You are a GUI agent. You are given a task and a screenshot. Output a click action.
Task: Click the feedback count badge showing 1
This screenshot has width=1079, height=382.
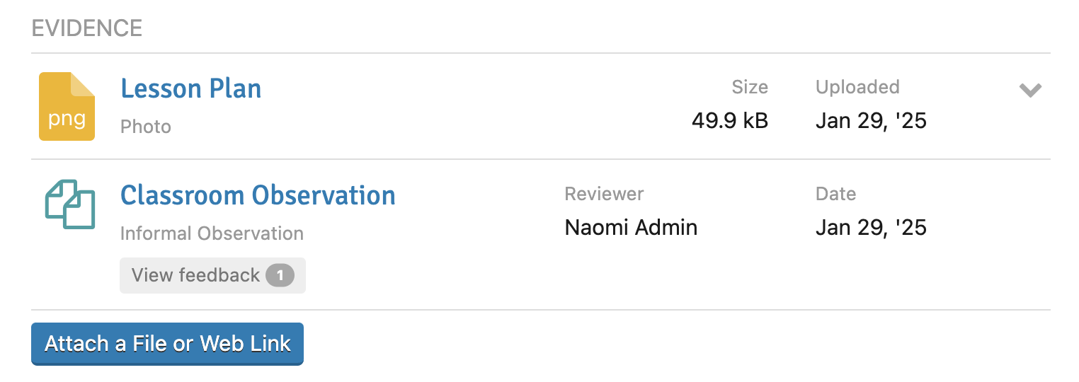click(280, 275)
